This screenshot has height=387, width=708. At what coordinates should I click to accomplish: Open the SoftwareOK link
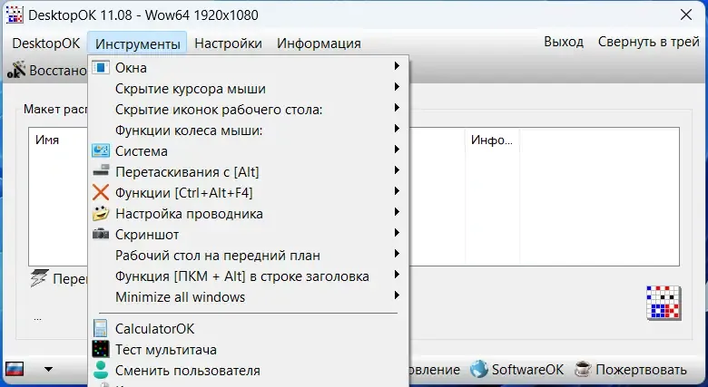pyautogui.click(x=517, y=370)
